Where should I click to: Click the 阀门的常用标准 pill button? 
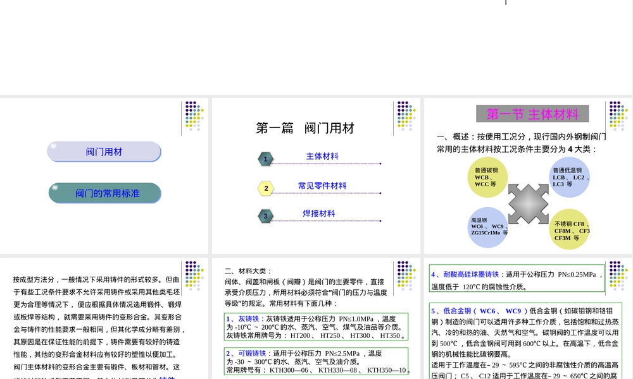point(105,193)
